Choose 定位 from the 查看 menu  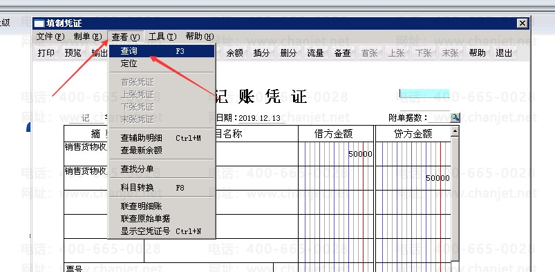click(162, 64)
